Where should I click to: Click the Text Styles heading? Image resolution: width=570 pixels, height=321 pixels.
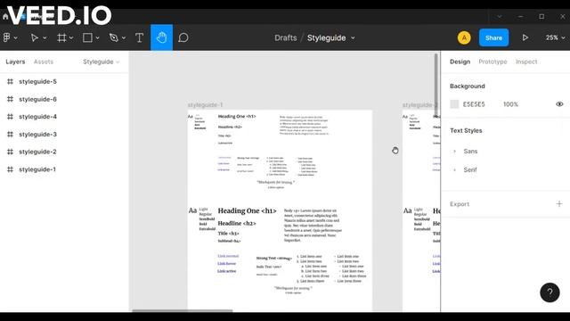click(x=466, y=130)
